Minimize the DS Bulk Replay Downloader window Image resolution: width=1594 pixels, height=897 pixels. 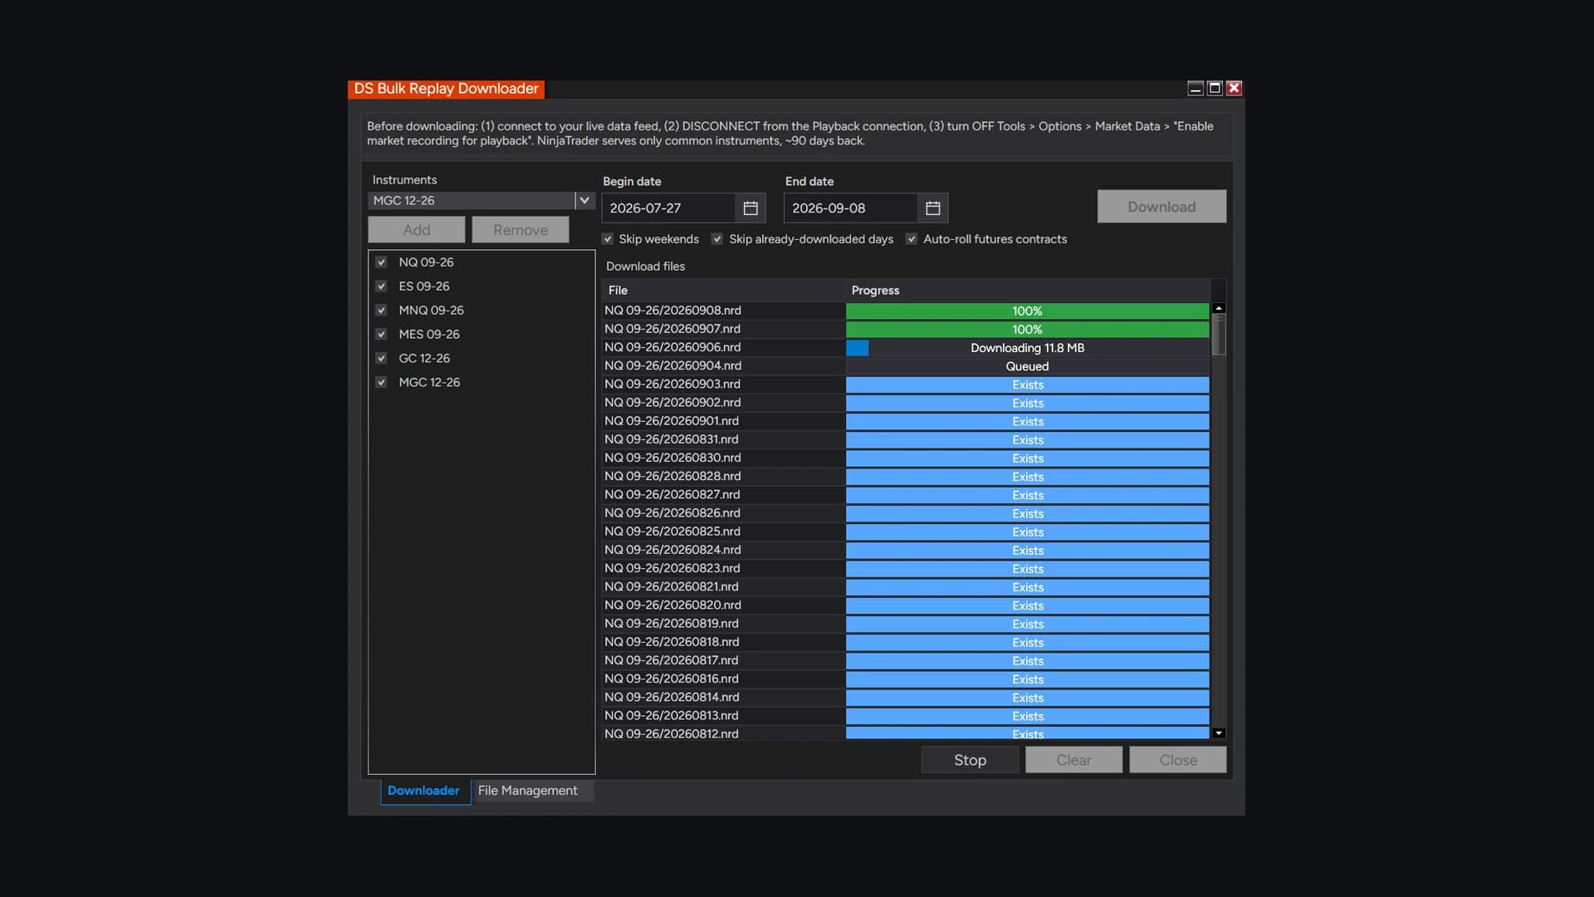coord(1195,88)
